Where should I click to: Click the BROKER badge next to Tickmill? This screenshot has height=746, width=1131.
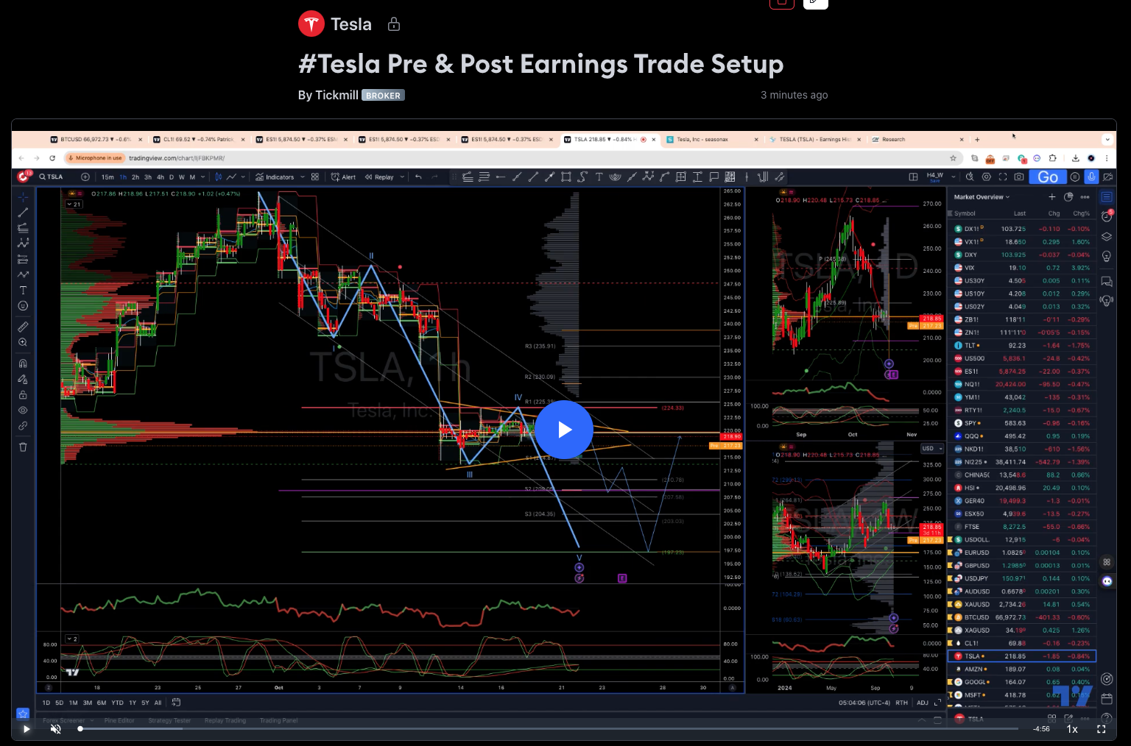383,95
